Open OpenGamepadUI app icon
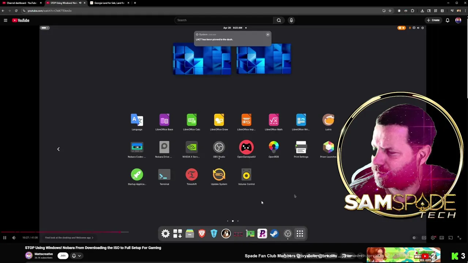This screenshot has width=468, height=263. click(246, 149)
